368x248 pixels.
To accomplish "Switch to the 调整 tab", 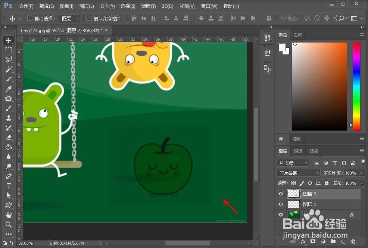I will point(297,139).
